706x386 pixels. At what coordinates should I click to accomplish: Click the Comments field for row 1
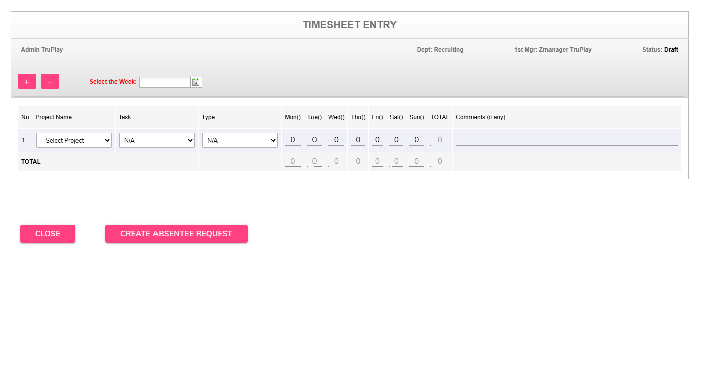(x=566, y=140)
